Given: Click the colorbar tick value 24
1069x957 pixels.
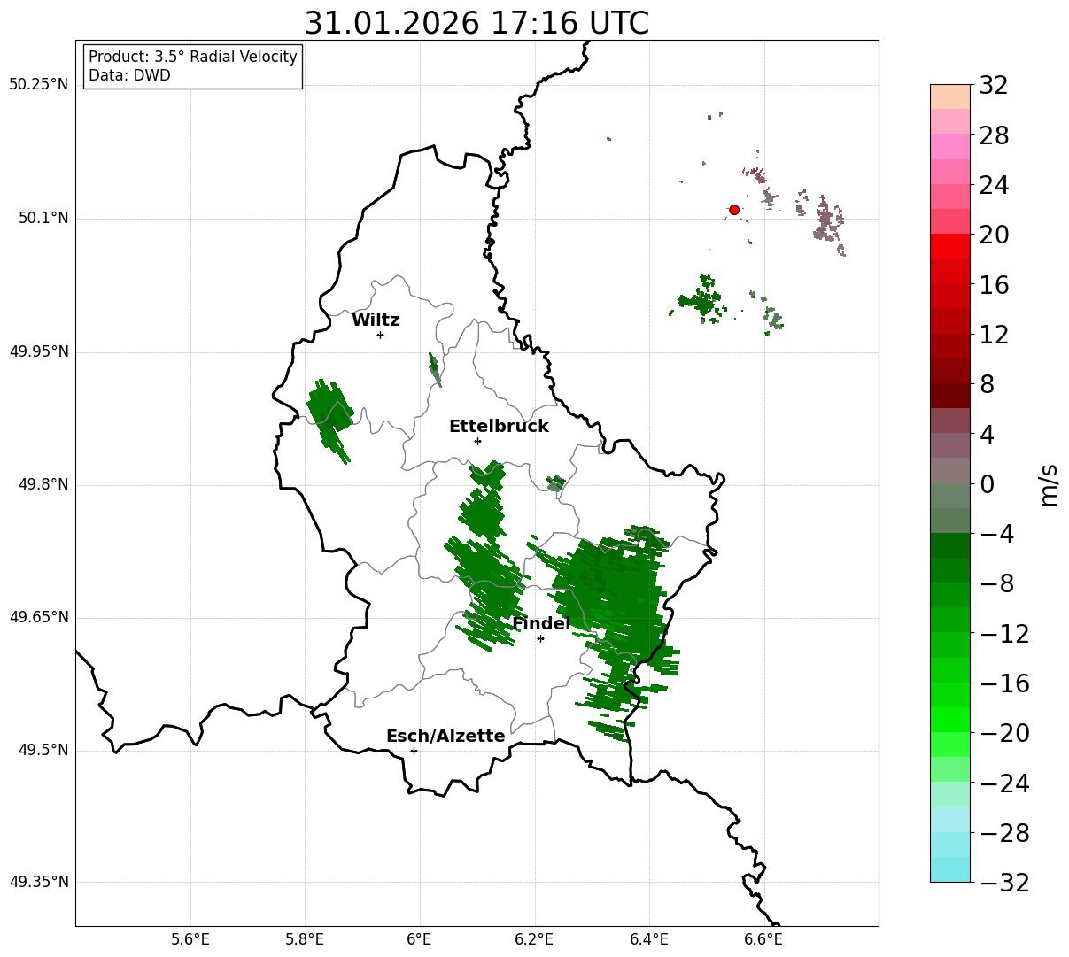Looking at the screenshot, I should click(x=994, y=186).
